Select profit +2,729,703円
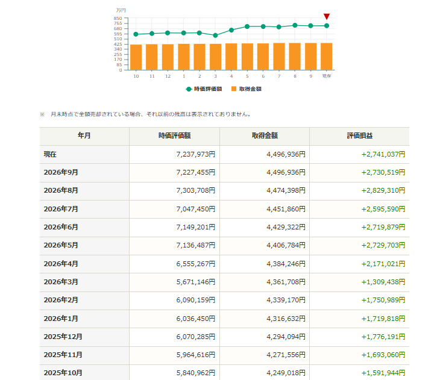Viewport: 434px width, 380px height. (x=383, y=245)
